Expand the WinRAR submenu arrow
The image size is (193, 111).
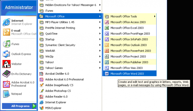coord(100,51)
